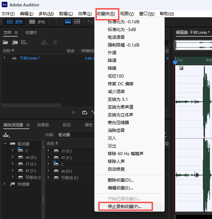Click the zoom navigator overview bar
Viewport: 212px width, 219px height.
click(193, 45)
